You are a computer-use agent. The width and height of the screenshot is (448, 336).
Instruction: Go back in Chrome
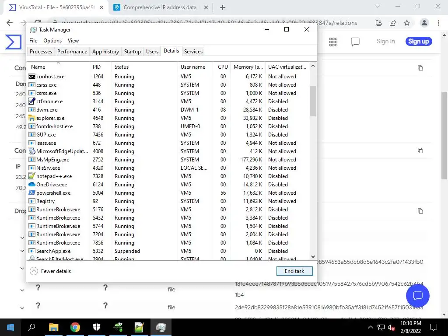click(x=10, y=23)
